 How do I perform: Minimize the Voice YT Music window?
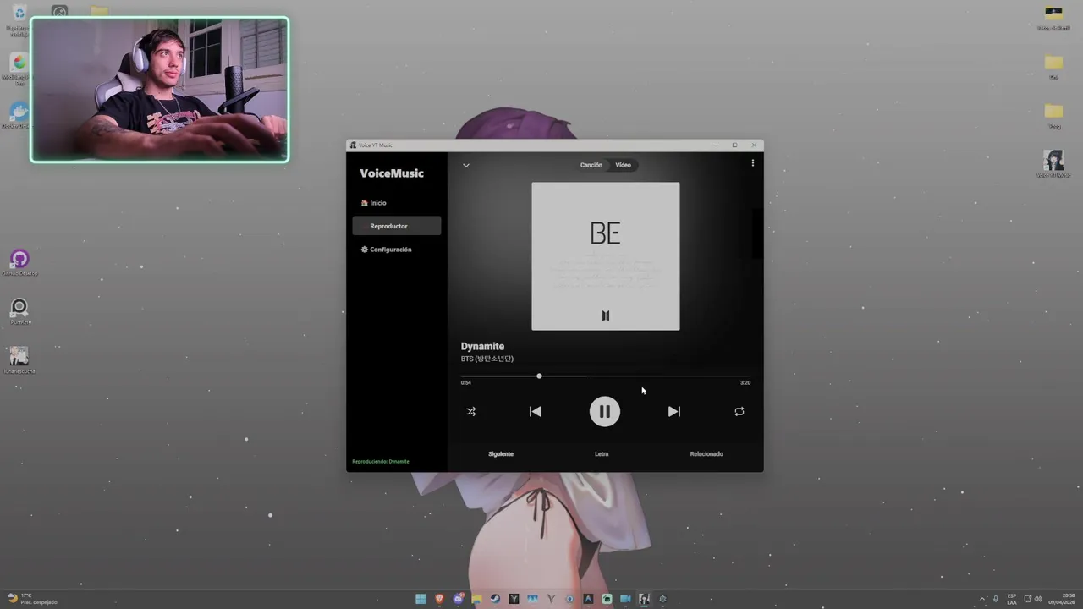pyautogui.click(x=716, y=145)
